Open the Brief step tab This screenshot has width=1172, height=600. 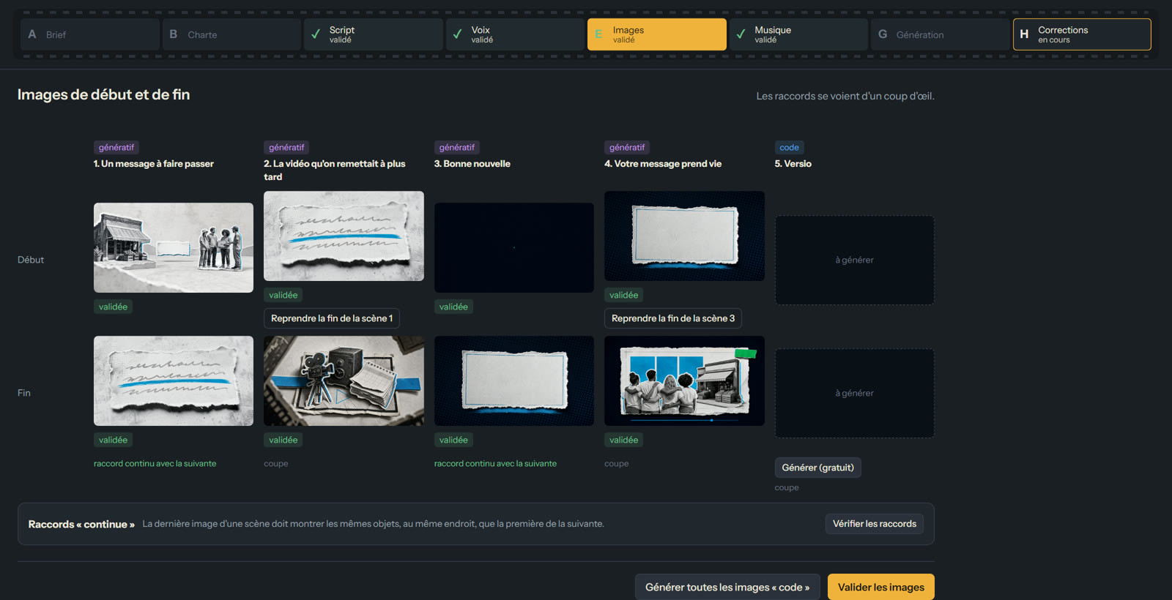click(90, 34)
